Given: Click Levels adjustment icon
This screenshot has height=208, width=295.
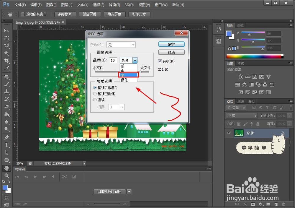Looking at the screenshot, I should (x=248, y=77).
